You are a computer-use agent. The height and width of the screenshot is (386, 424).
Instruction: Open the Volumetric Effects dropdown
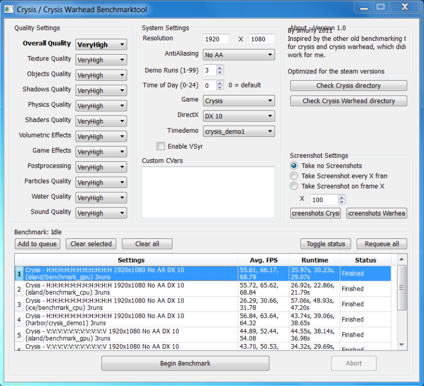[101, 136]
